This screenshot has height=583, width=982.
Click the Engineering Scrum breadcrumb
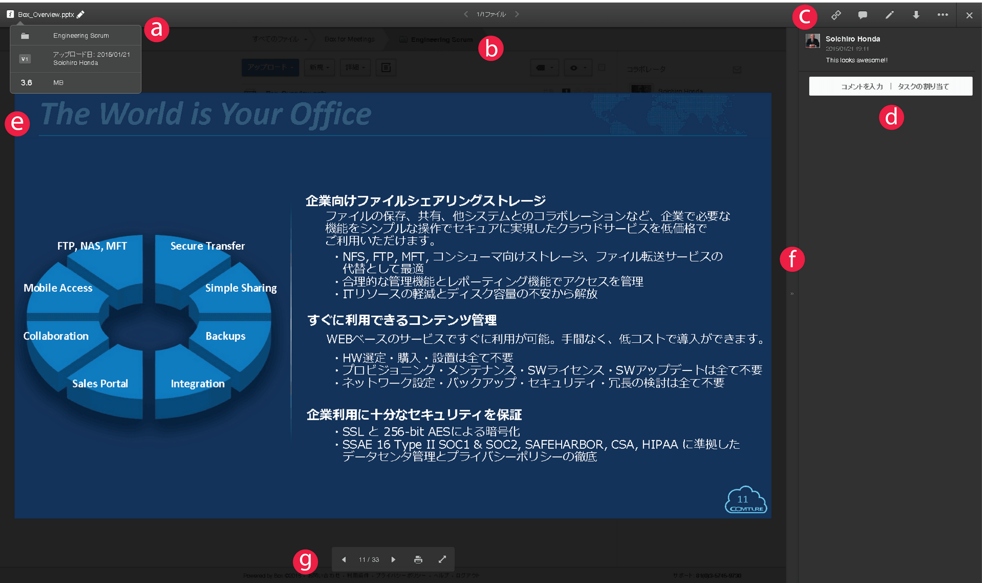tap(441, 39)
